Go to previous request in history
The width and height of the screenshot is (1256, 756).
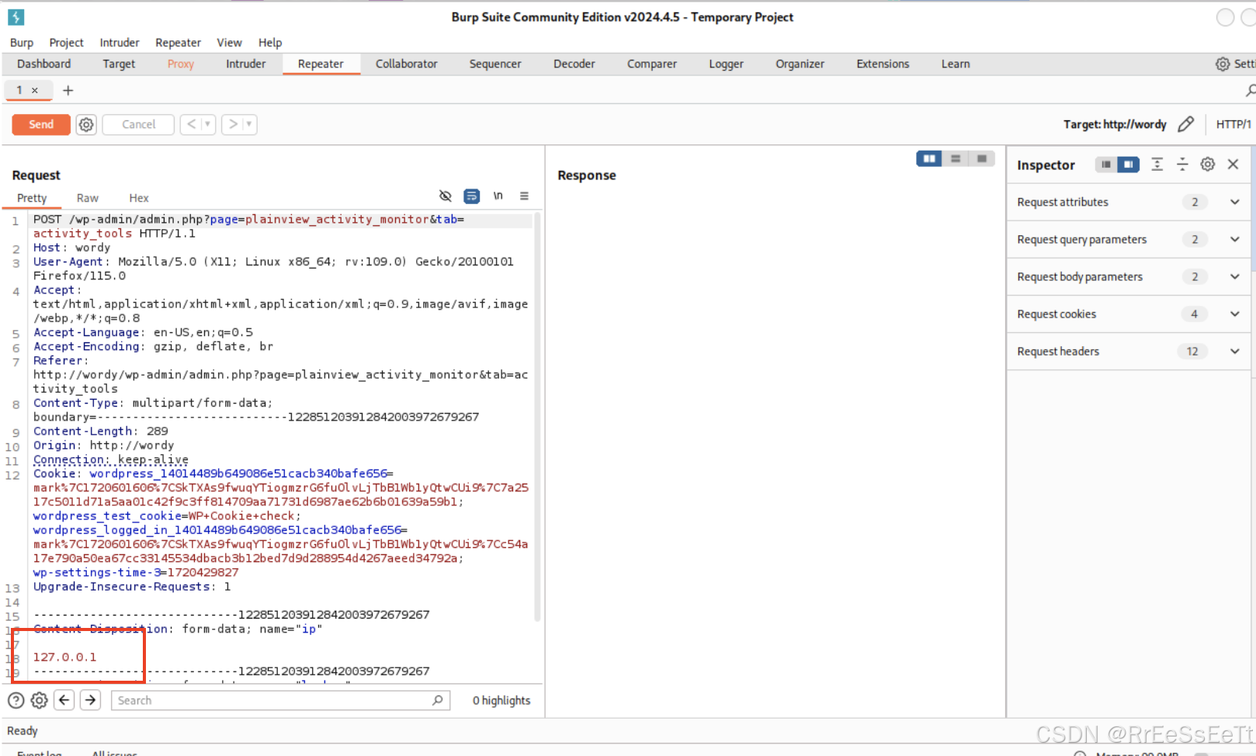coord(192,124)
